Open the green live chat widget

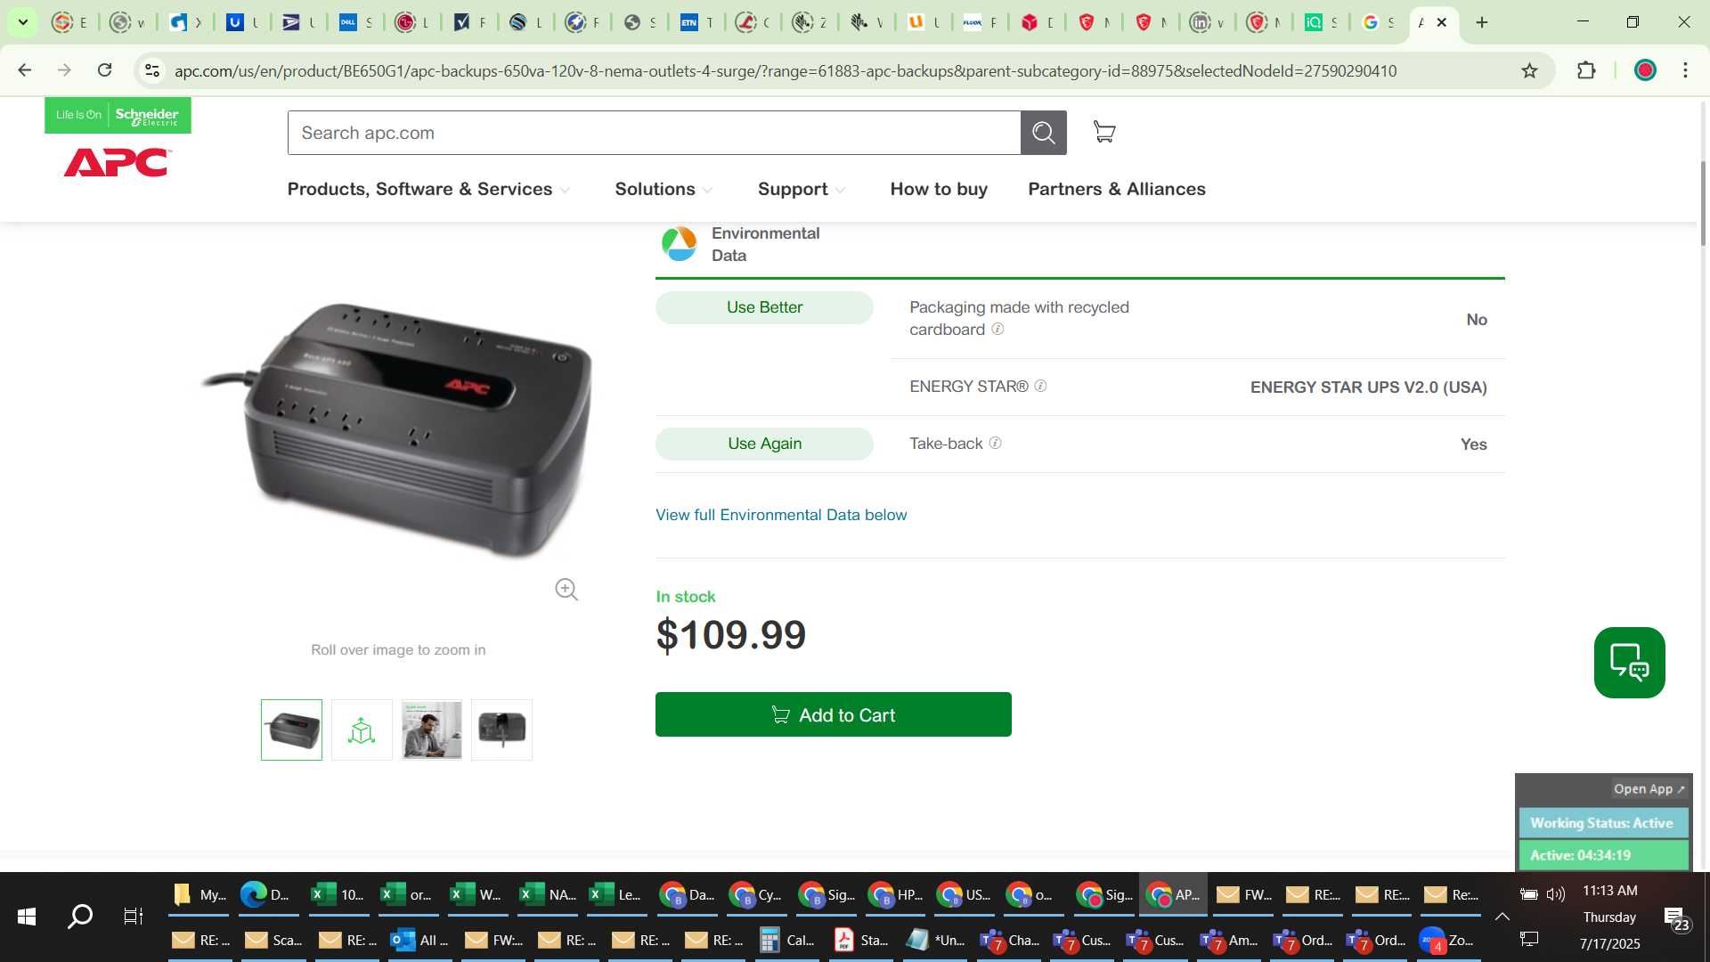1629,663
